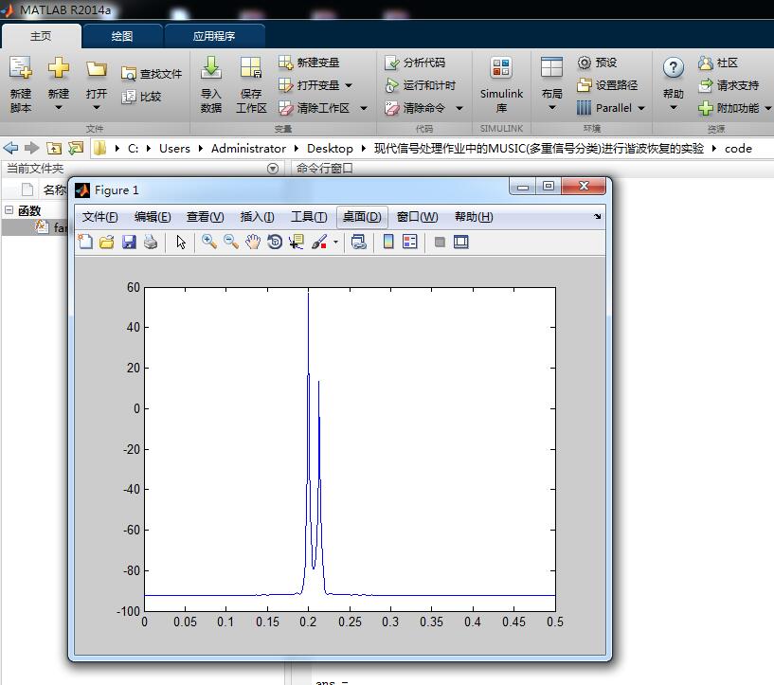Open Community (社区) link
774x685 pixels.
[718, 63]
